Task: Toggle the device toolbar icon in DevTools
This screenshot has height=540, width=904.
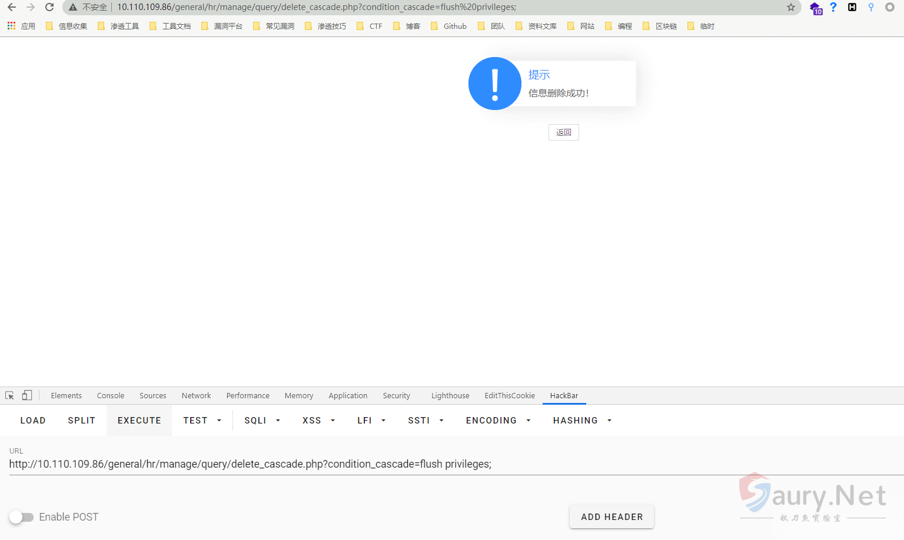Action: tap(27, 395)
